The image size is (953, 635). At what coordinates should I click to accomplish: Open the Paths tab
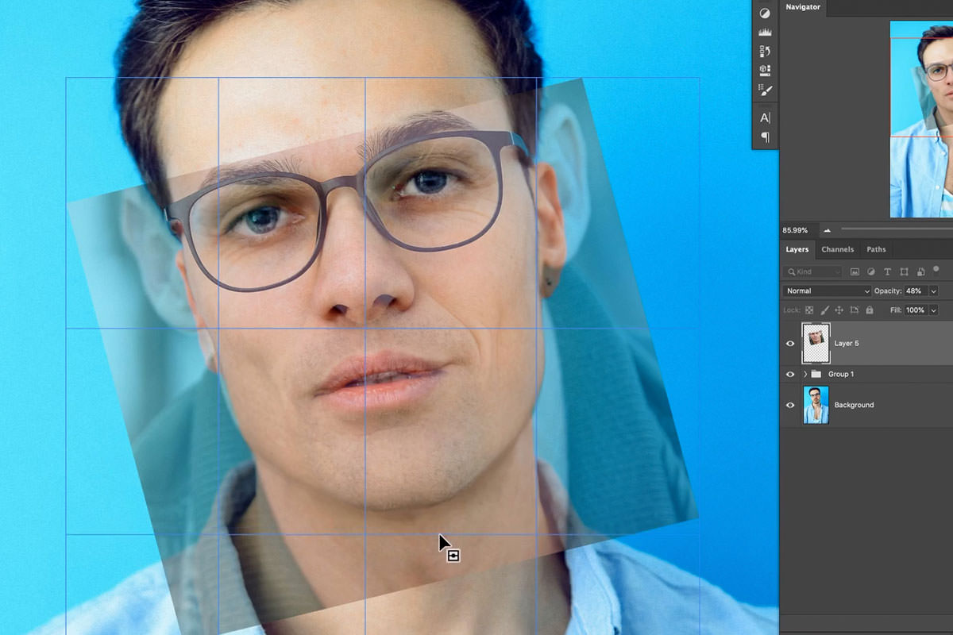pyautogui.click(x=876, y=248)
